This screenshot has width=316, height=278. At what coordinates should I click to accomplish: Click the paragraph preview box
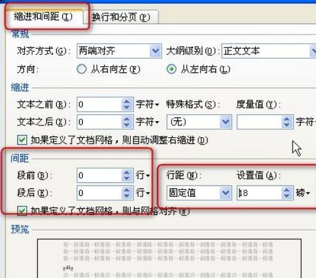(169, 258)
